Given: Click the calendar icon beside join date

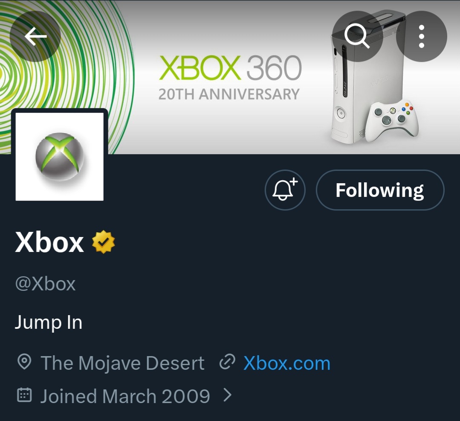Looking at the screenshot, I should click(24, 396).
